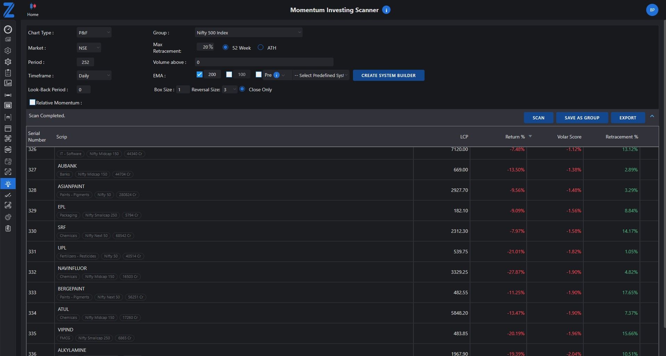Image resolution: width=666 pixels, height=356 pixels.
Task: Select the 52 Week radio button
Action: click(x=225, y=47)
